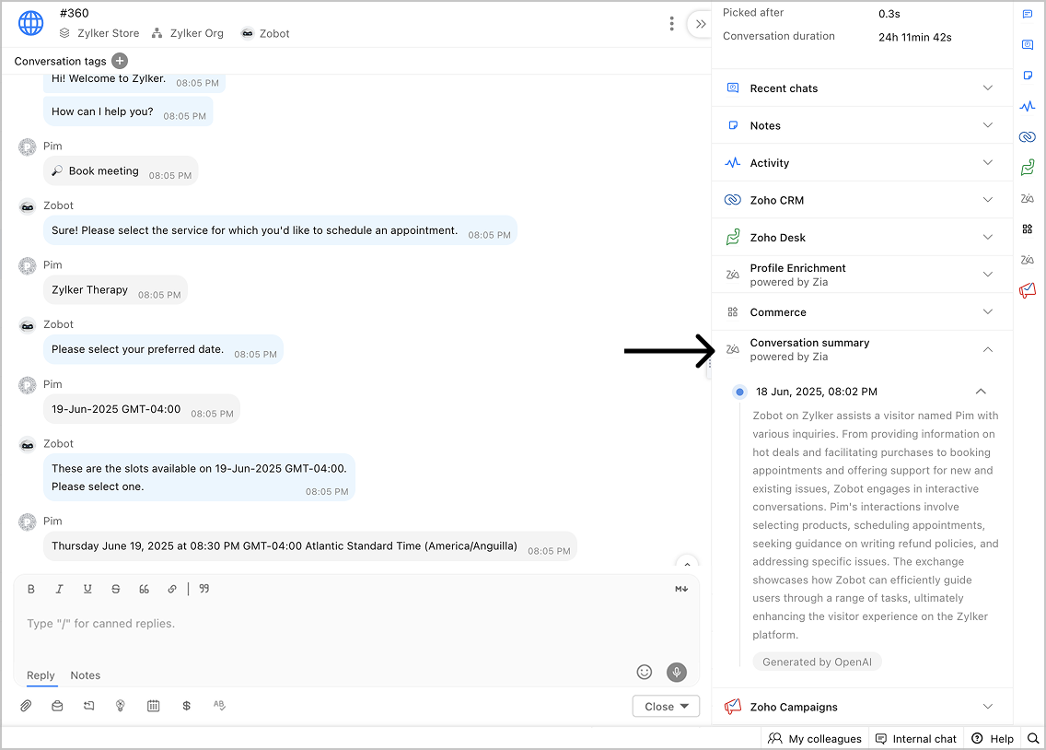This screenshot has height=750, width=1046.
Task: Click the dollar sign icon below editor
Action: point(186,705)
